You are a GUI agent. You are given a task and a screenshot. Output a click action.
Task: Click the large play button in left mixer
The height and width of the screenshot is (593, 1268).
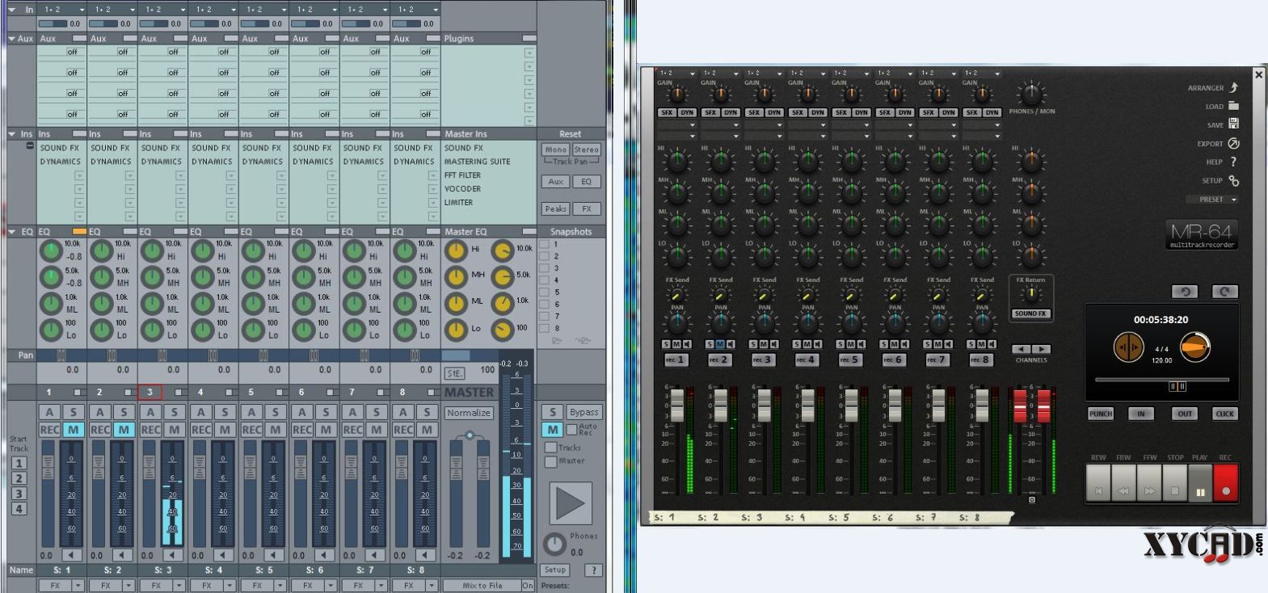[571, 504]
